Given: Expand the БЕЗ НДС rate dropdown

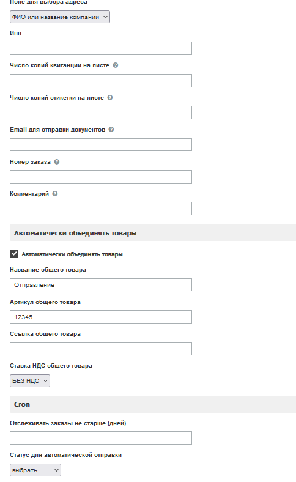Looking at the screenshot, I should pyautogui.click(x=30, y=380).
